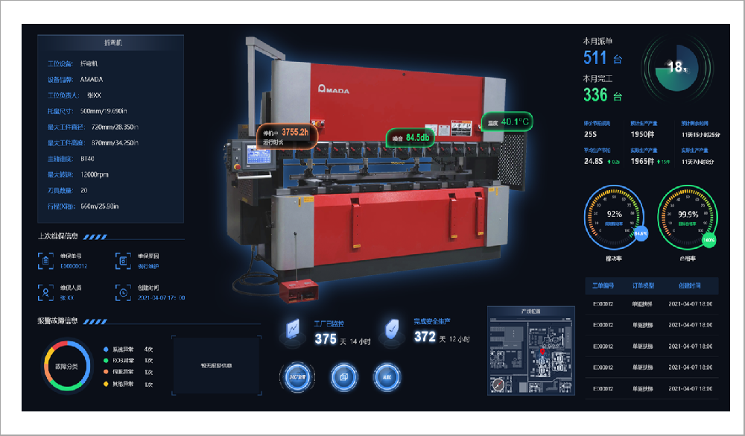
Task: Click the maintenance number E00000012
Action: point(74,266)
